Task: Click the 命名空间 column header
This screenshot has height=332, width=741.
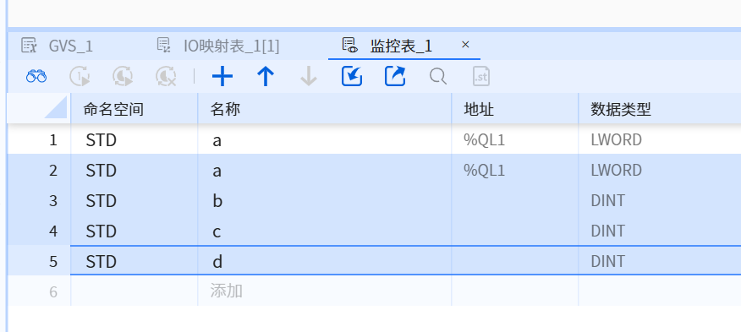Action: pos(134,109)
